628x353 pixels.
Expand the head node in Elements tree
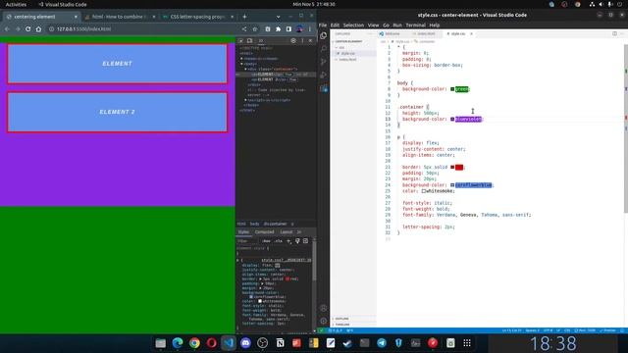click(x=241, y=59)
